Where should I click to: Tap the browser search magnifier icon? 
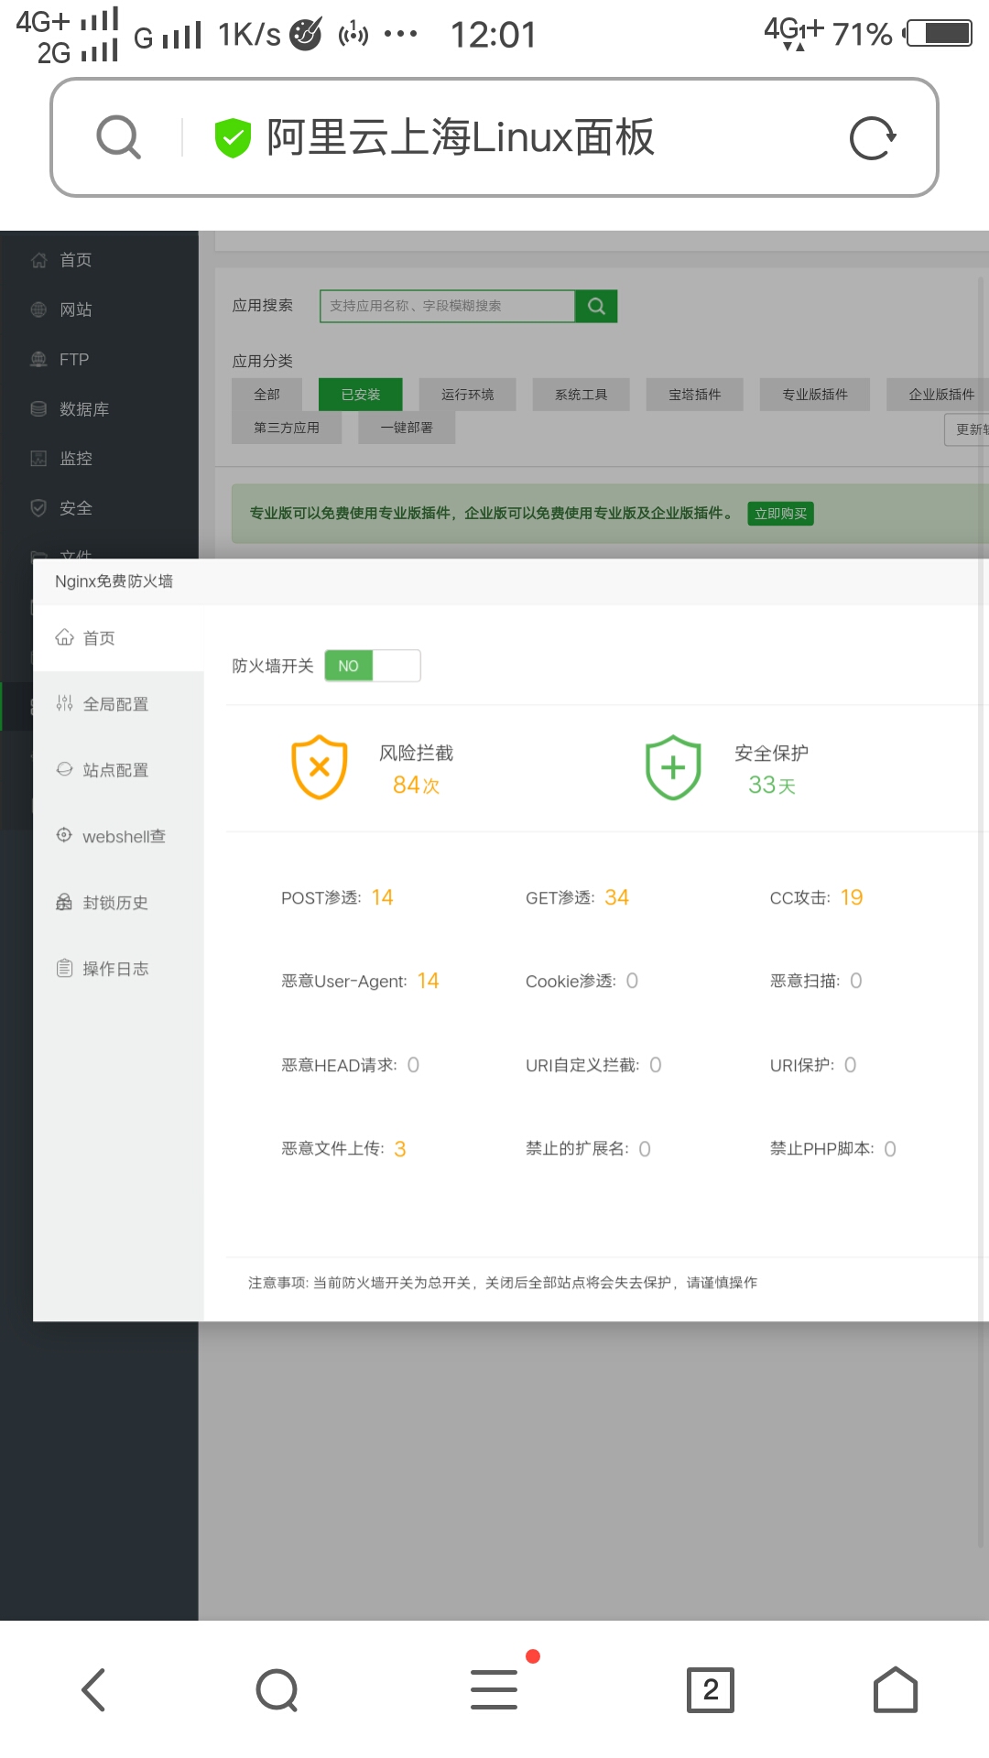click(x=119, y=137)
